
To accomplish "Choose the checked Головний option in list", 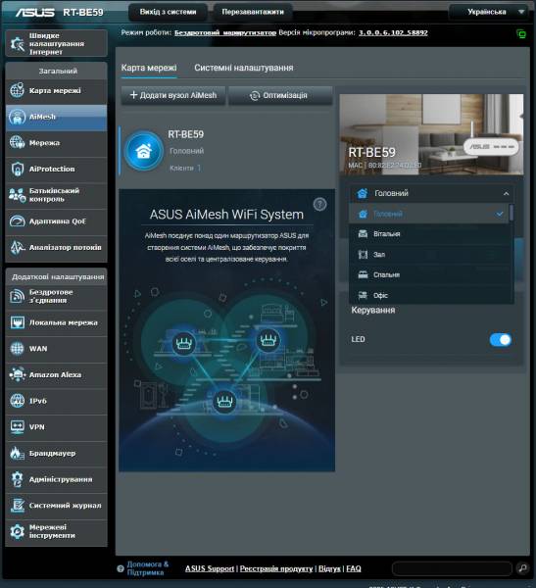I will click(429, 214).
